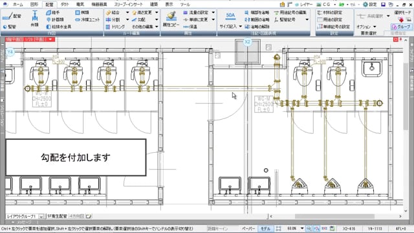Open the ツール ribbon tab
The height and width of the screenshot is (233, 414).
pyautogui.click(x=185, y=5)
